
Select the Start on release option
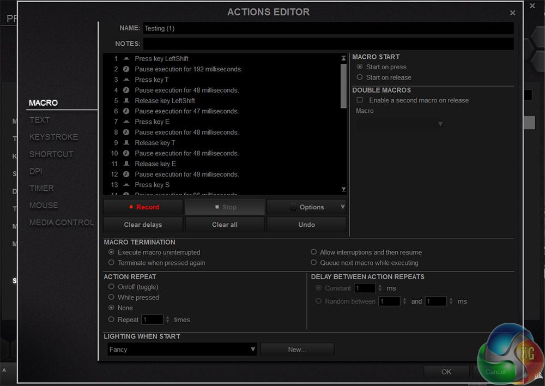[360, 77]
